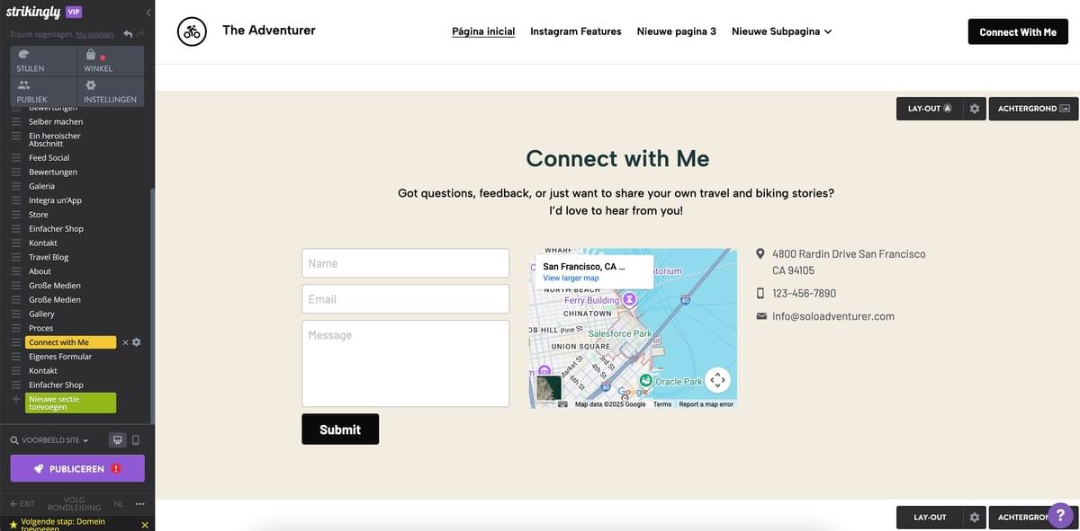Undo the last change

pos(128,34)
